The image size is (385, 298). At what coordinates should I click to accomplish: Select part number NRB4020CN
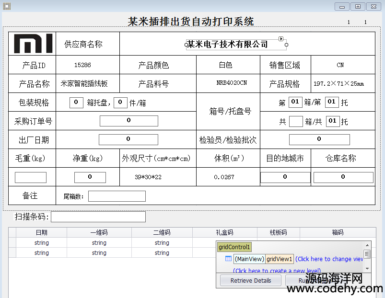tap(232, 83)
